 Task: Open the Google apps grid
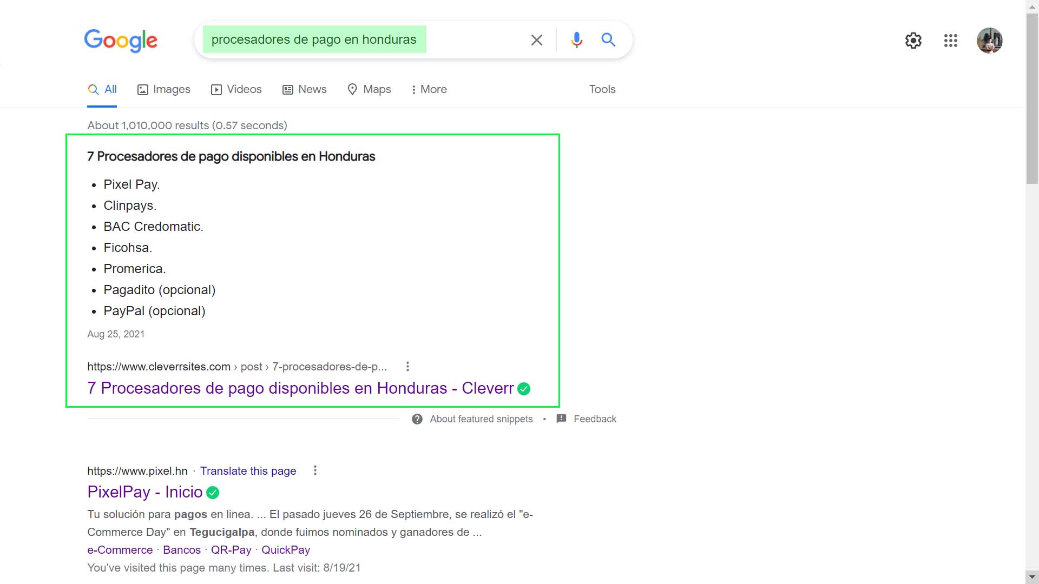point(951,41)
